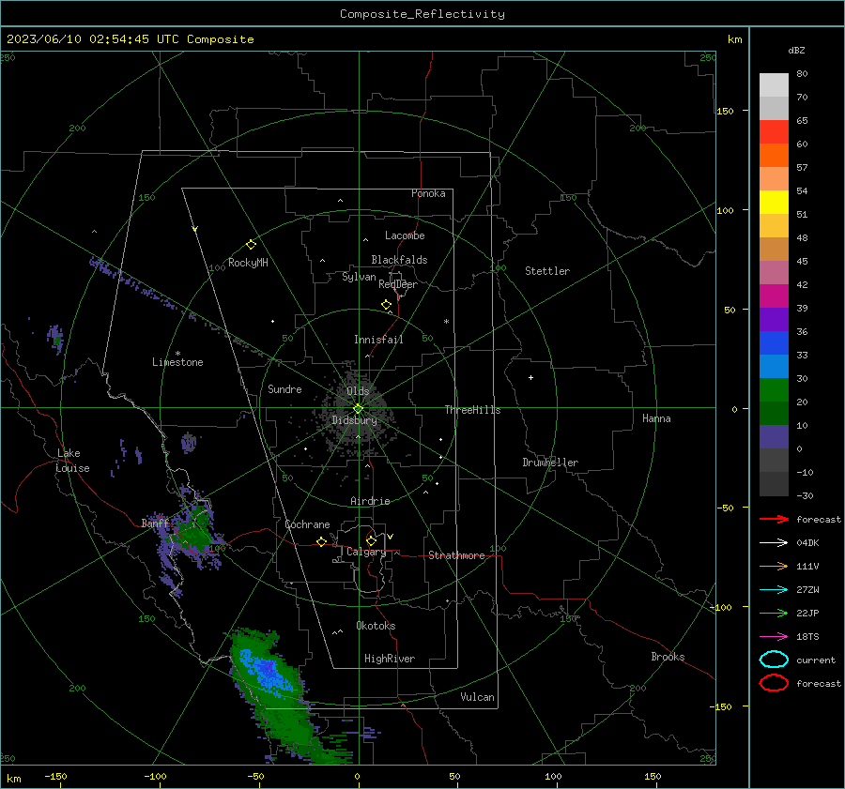Click the Sundre town label
The width and height of the screenshot is (845, 789).
coord(284,388)
